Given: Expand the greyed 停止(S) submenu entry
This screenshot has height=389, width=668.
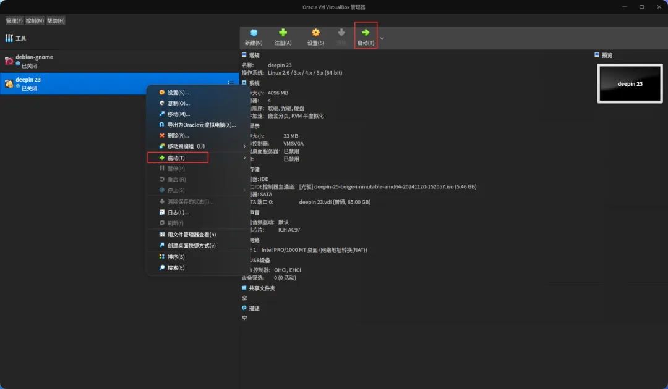Looking at the screenshot, I should click(197, 190).
